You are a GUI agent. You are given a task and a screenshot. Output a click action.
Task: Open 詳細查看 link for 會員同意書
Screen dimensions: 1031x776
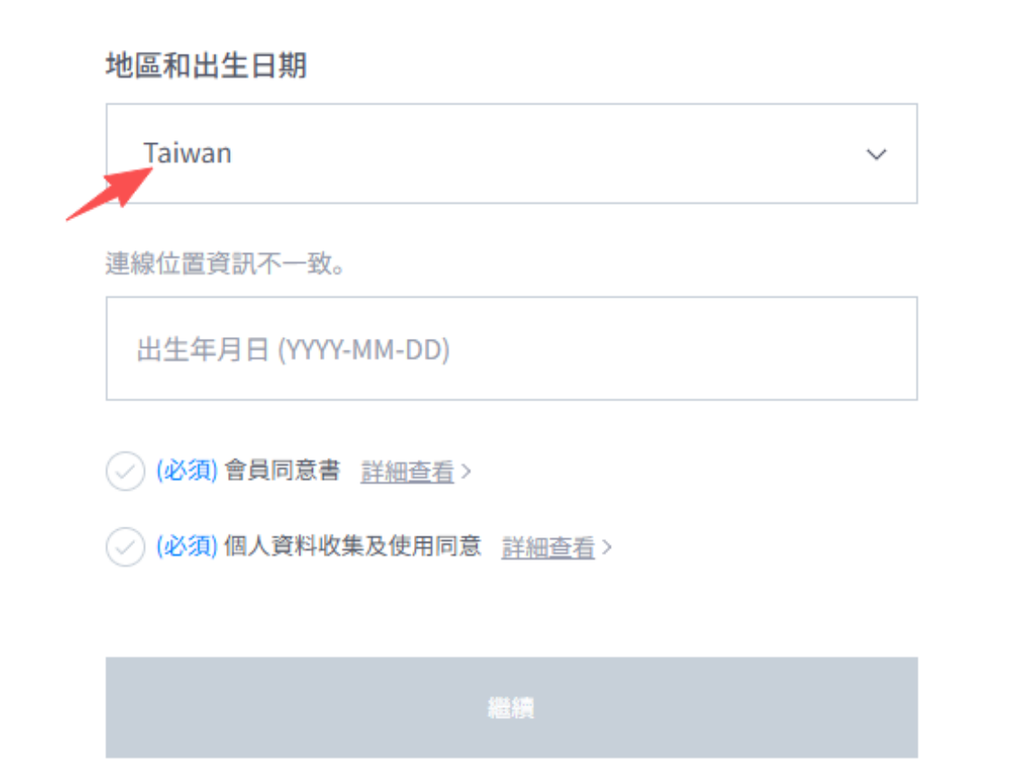(x=407, y=471)
